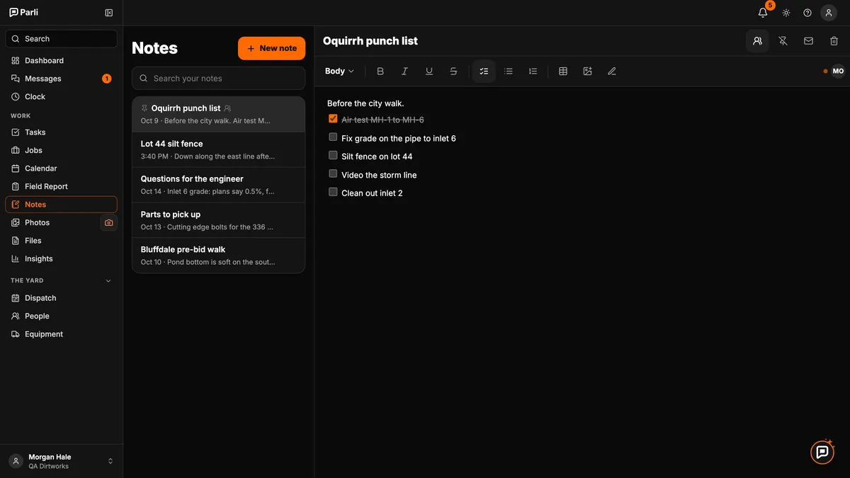The height and width of the screenshot is (478, 850).
Task: Click the global Search box in sidebar
Action: (61, 39)
